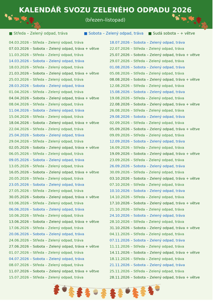The width and height of the screenshot is (214, 303).
Task: Click the subtitle (březen–listopad)
Action: 106,20
